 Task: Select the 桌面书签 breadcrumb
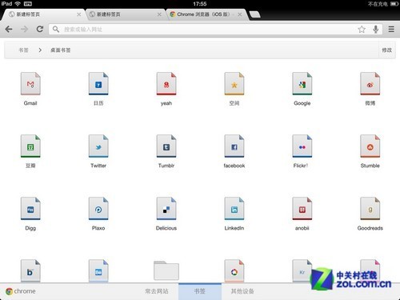[61, 50]
